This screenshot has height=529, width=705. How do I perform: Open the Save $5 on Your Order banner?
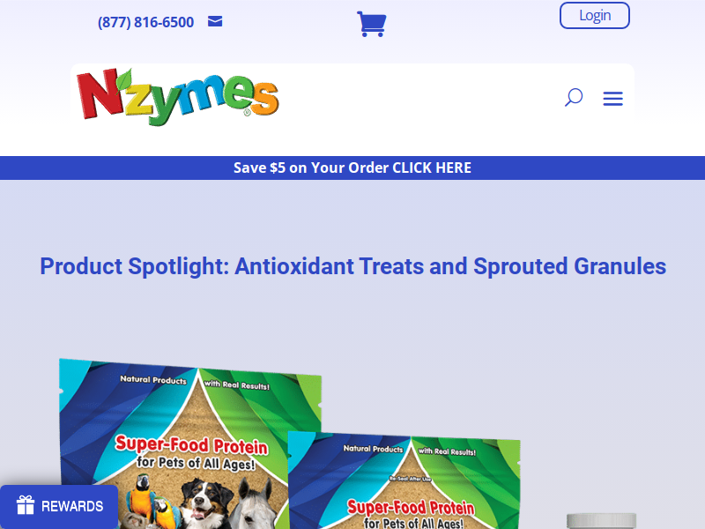point(352,168)
